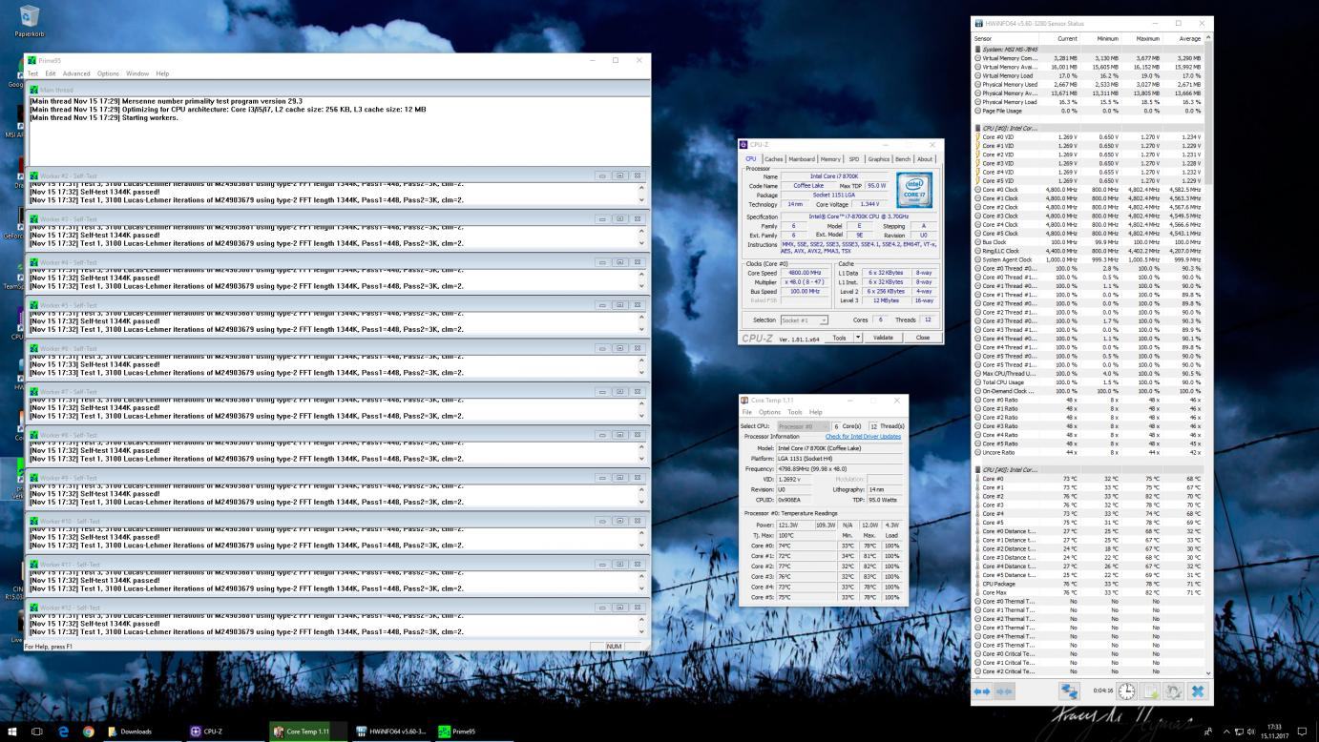1319x742 pixels.
Task: Open HWiNFO sensor settings gear icon
Action: pyautogui.click(x=1174, y=690)
